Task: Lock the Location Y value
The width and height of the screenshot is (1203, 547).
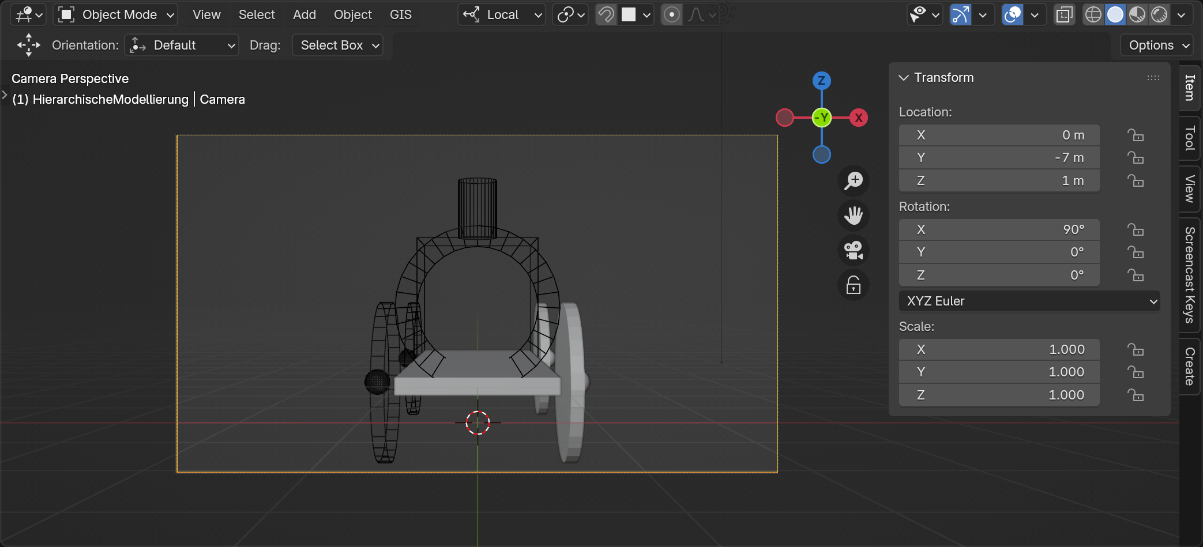Action: 1135,158
